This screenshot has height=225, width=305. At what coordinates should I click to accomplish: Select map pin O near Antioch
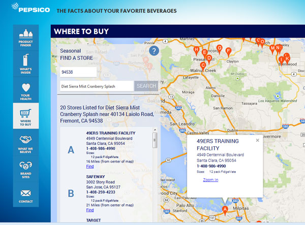tap(262, 43)
